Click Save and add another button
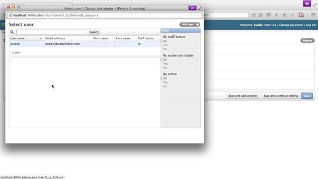318x179 pixels. coord(243,96)
